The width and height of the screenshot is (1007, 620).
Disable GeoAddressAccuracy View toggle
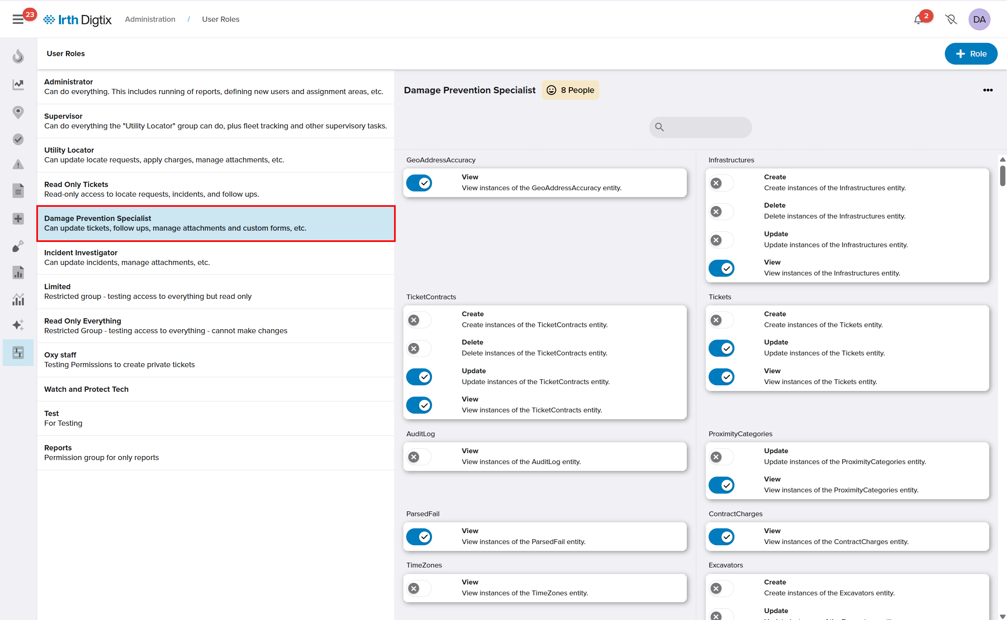[x=419, y=183]
